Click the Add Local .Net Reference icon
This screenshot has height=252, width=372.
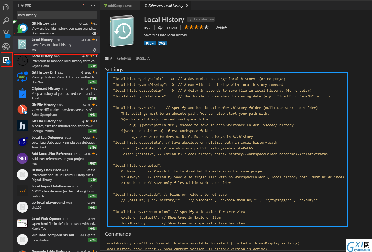(x=22, y=158)
